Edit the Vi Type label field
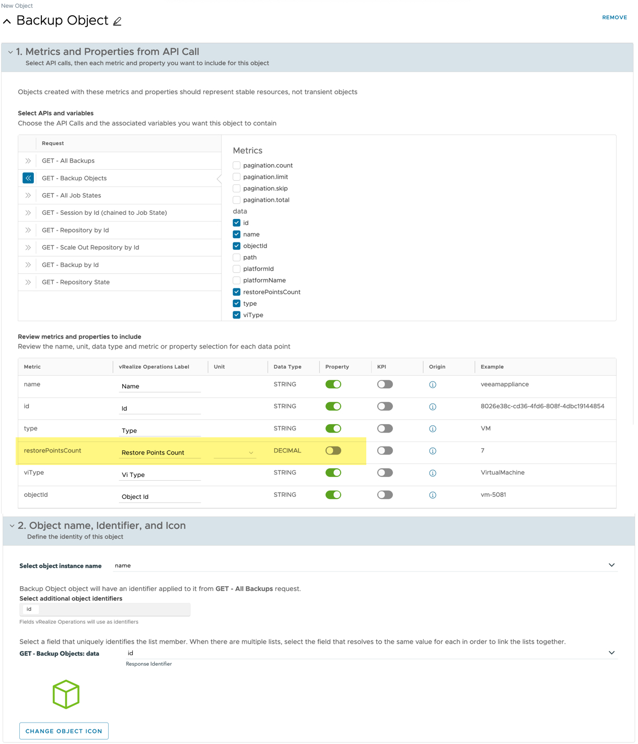The image size is (638, 744). tap(160, 474)
